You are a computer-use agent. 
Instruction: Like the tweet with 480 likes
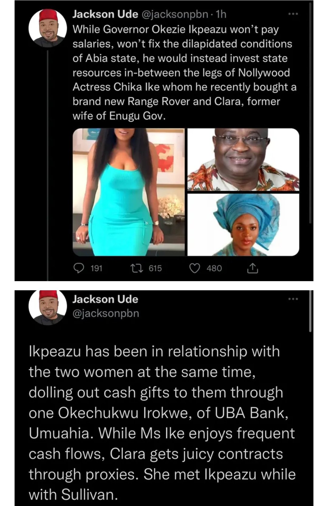click(x=195, y=268)
